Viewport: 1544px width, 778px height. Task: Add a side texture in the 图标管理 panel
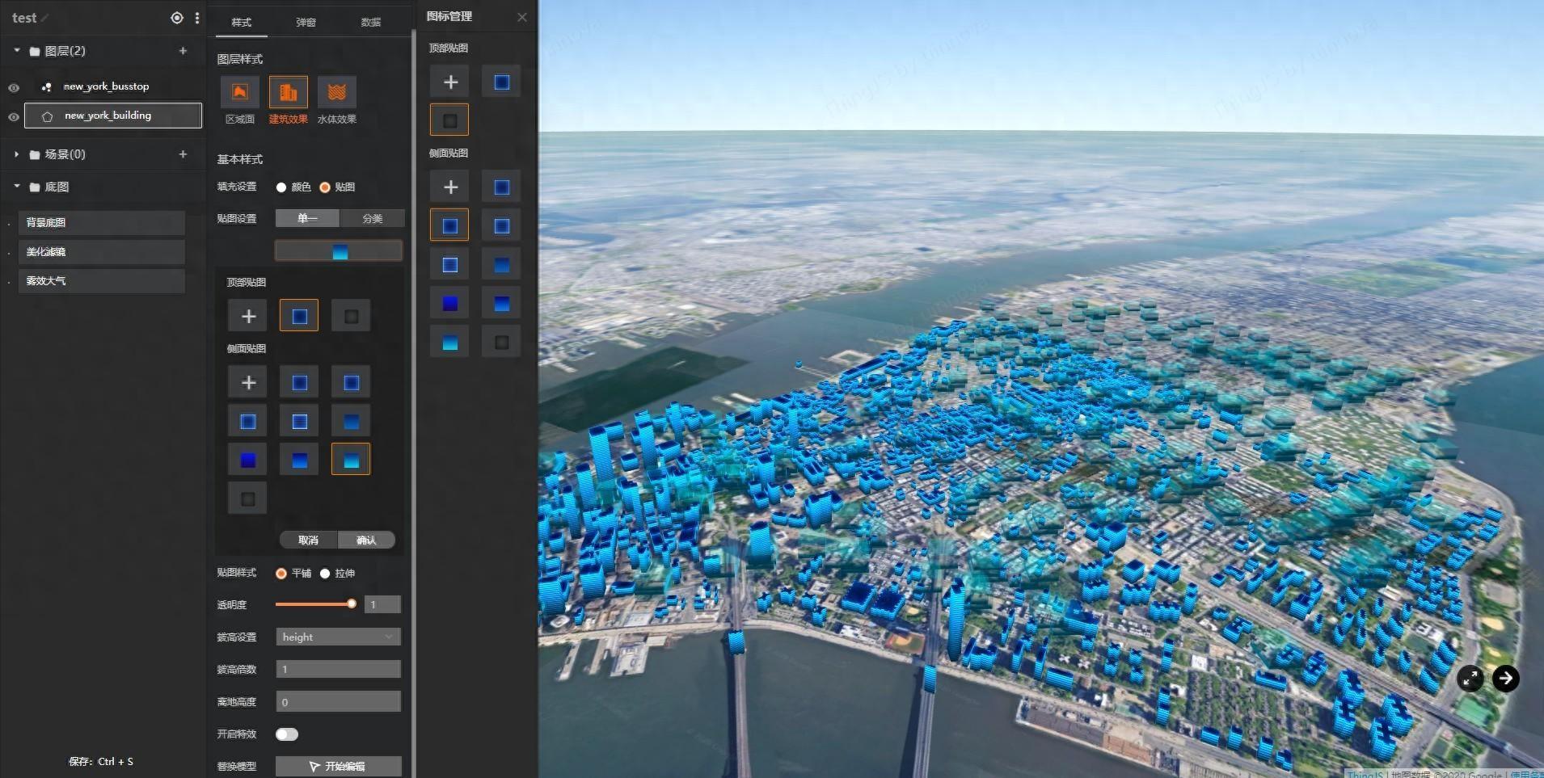pyautogui.click(x=450, y=187)
